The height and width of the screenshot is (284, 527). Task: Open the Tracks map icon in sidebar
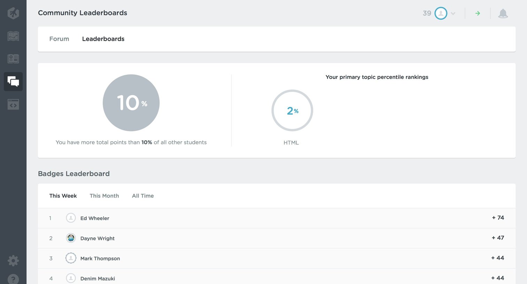pos(13,36)
